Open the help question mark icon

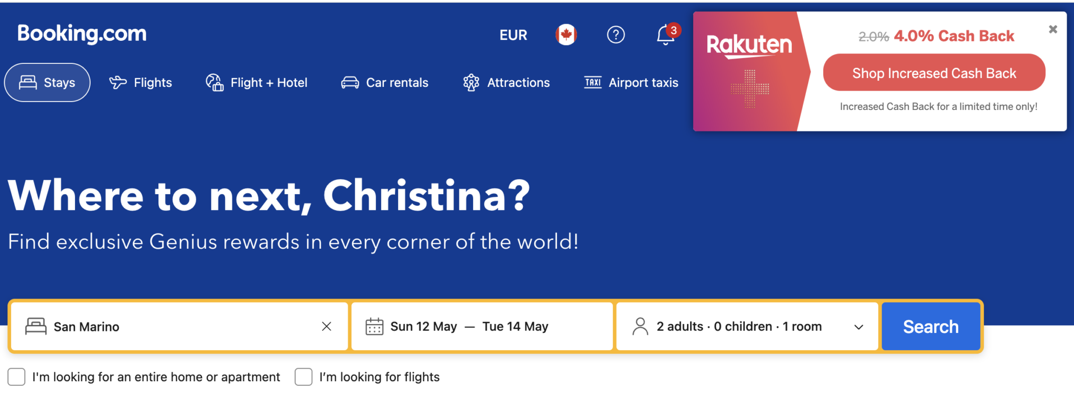point(616,35)
